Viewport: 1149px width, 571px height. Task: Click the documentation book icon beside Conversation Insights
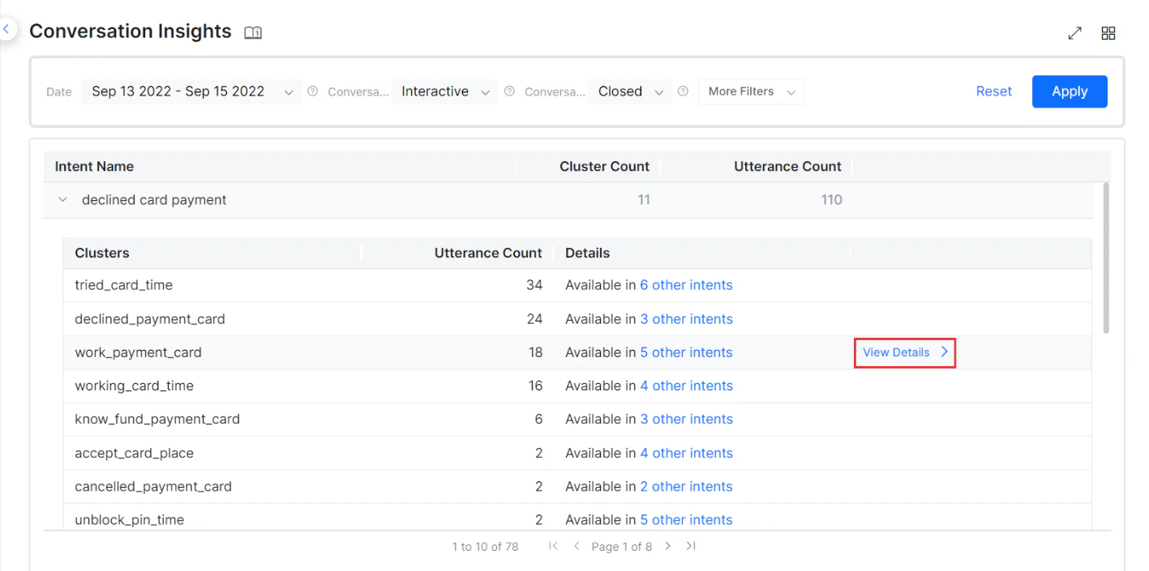click(x=252, y=32)
